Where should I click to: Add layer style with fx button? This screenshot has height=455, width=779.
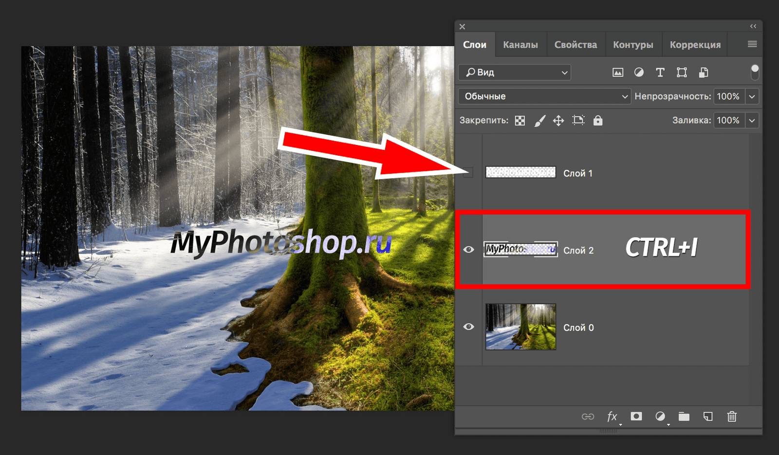pos(612,417)
